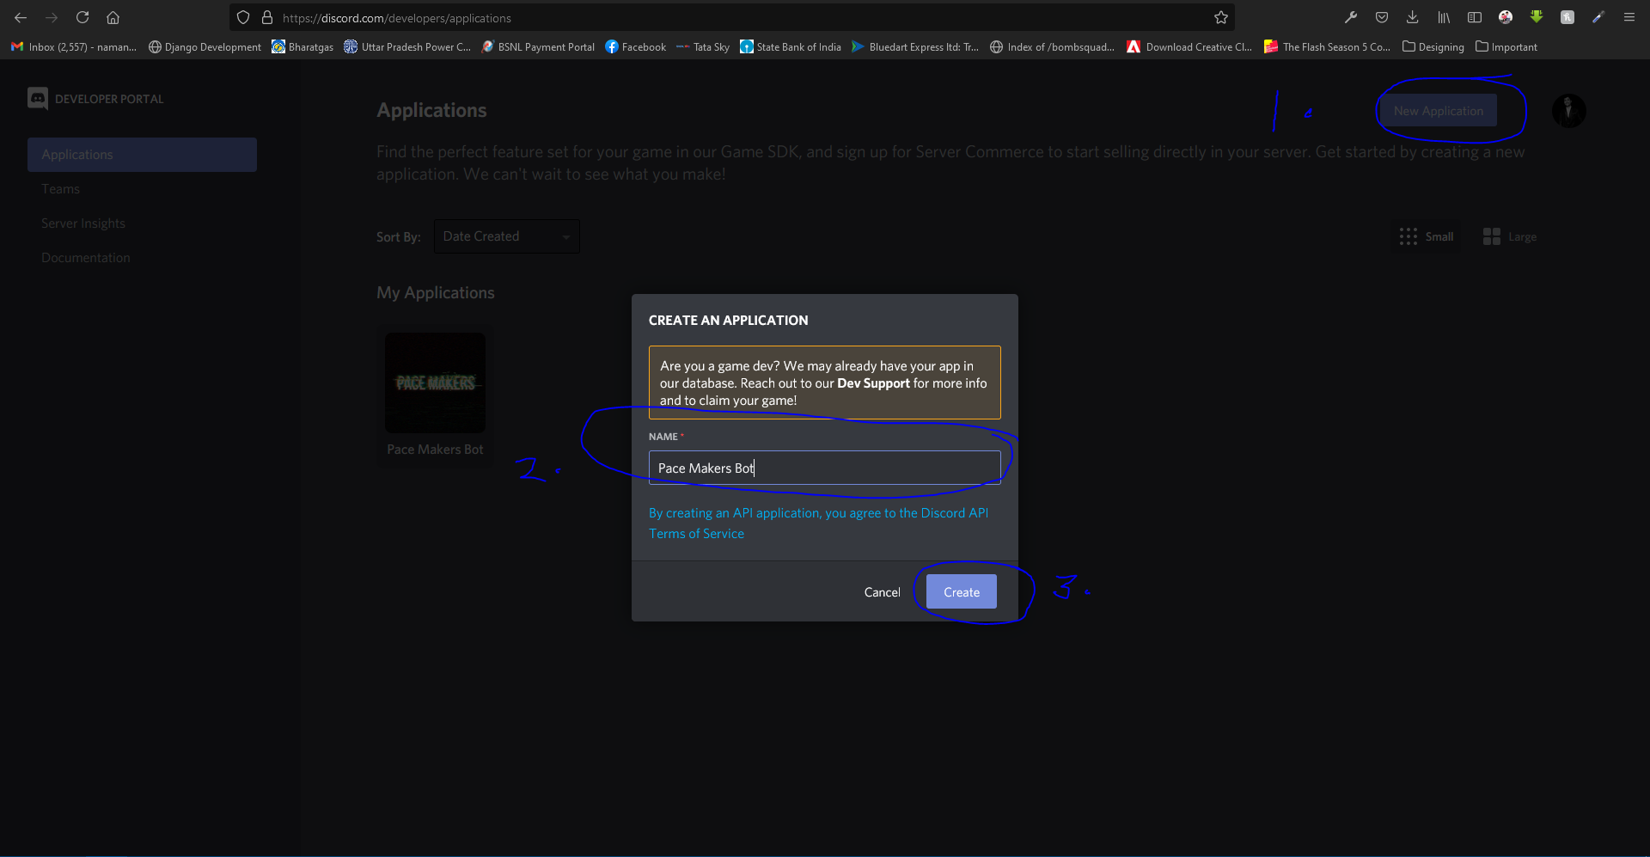Viewport: 1650px width, 857px height.
Task: Click the New Application button
Action: pos(1438,111)
